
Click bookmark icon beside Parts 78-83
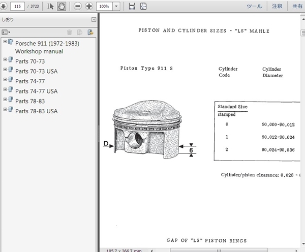(x=11, y=100)
